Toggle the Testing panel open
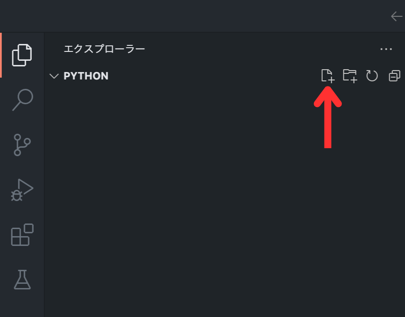405x317 pixels. point(21,280)
